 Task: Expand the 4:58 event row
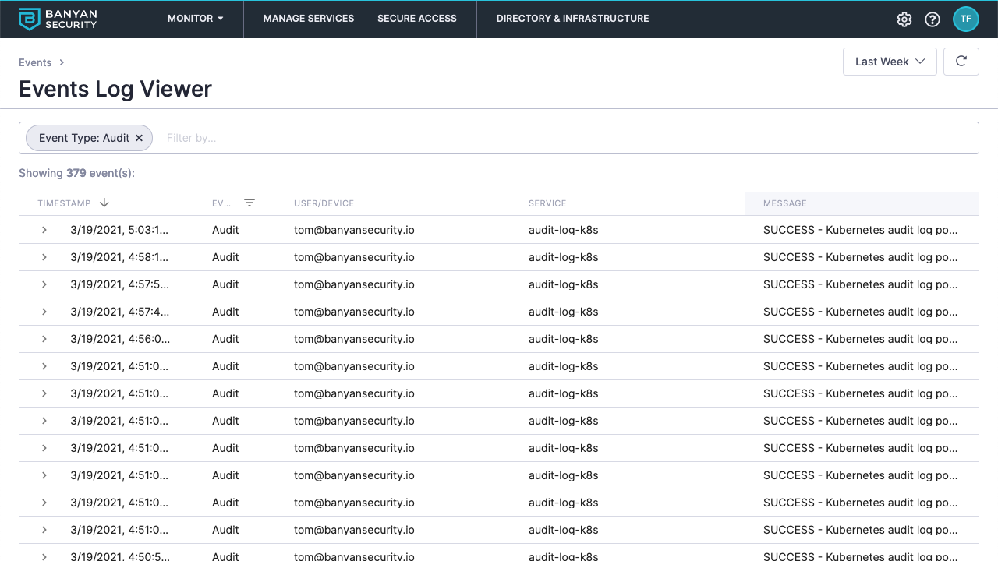(x=44, y=257)
